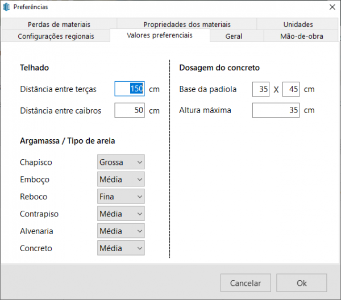Switch to the Perdas de materiais tab
The image size is (341, 300).
tap(59, 24)
